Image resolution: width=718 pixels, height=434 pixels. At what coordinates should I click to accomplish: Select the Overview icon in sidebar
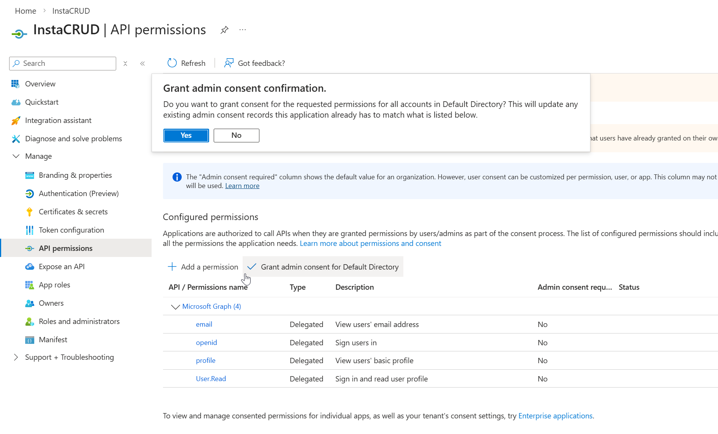(16, 83)
